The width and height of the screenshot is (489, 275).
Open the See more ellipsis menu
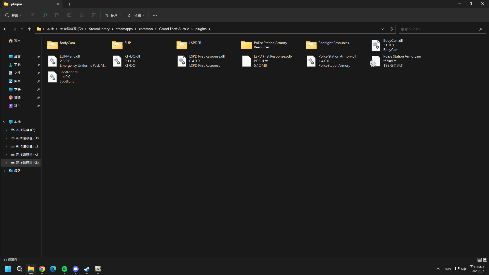pyautogui.click(x=155, y=15)
